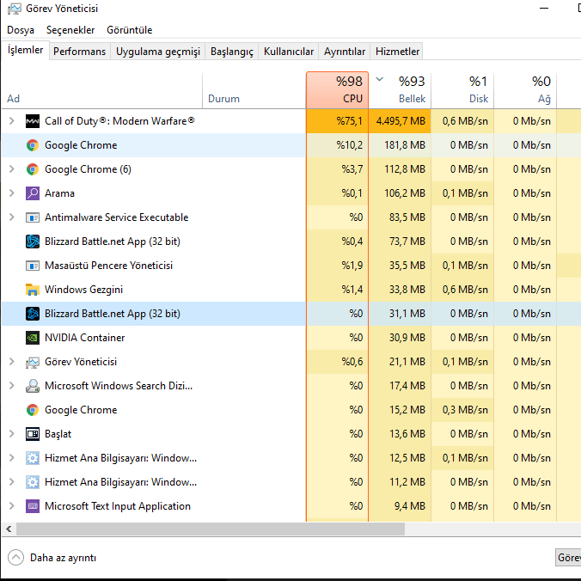Sort by the CPU column header

click(337, 90)
